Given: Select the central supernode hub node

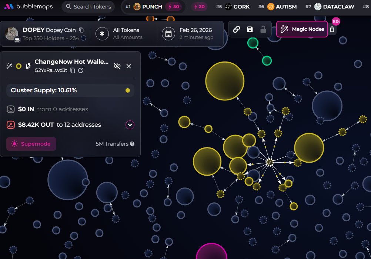Looking at the screenshot, I should (x=270, y=162).
